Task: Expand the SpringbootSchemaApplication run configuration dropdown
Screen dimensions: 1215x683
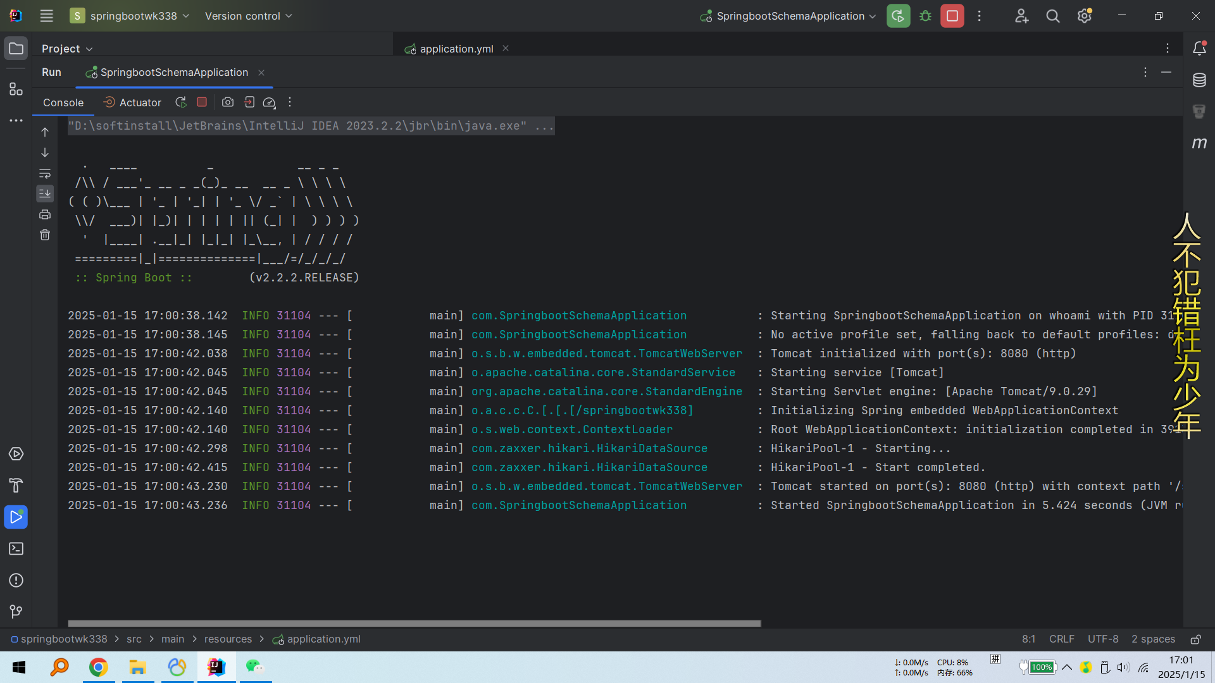Action: [x=788, y=16]
